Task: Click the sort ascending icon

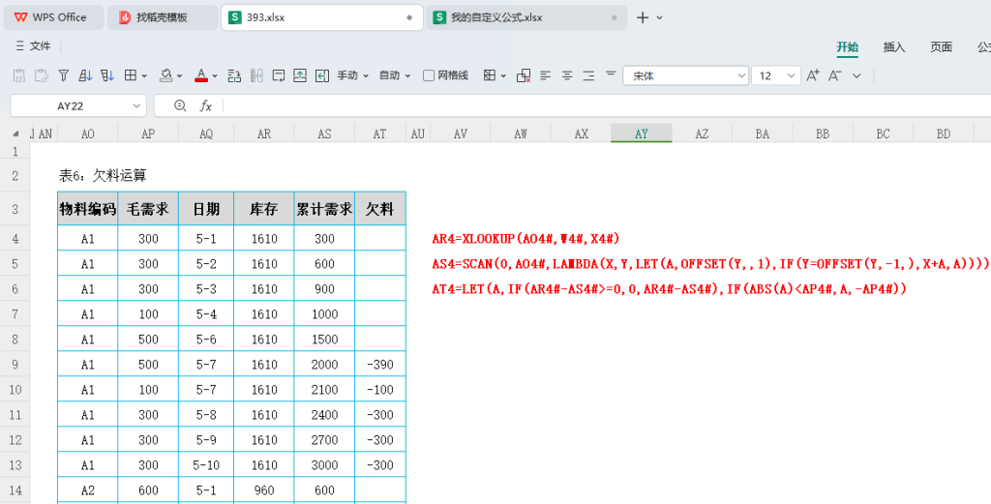Action: [85, 75]
